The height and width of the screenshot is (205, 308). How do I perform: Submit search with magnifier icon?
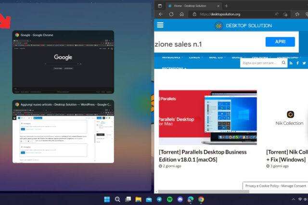point(283,63)
